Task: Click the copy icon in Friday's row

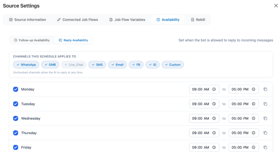Action: pos(266,147)
